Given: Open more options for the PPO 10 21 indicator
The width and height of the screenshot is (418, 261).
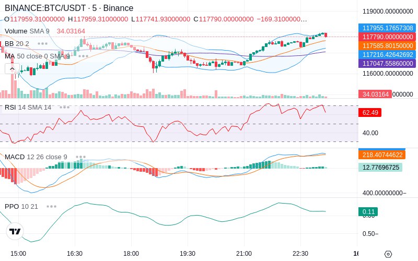Looking at the screenshot, I should (x=51, y=206).
